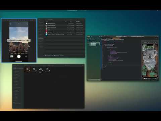Screen dimensions: 161x121
Task: Click the teal file icon in Finder list
Action: pyautogui.click(x=46, y=35)
